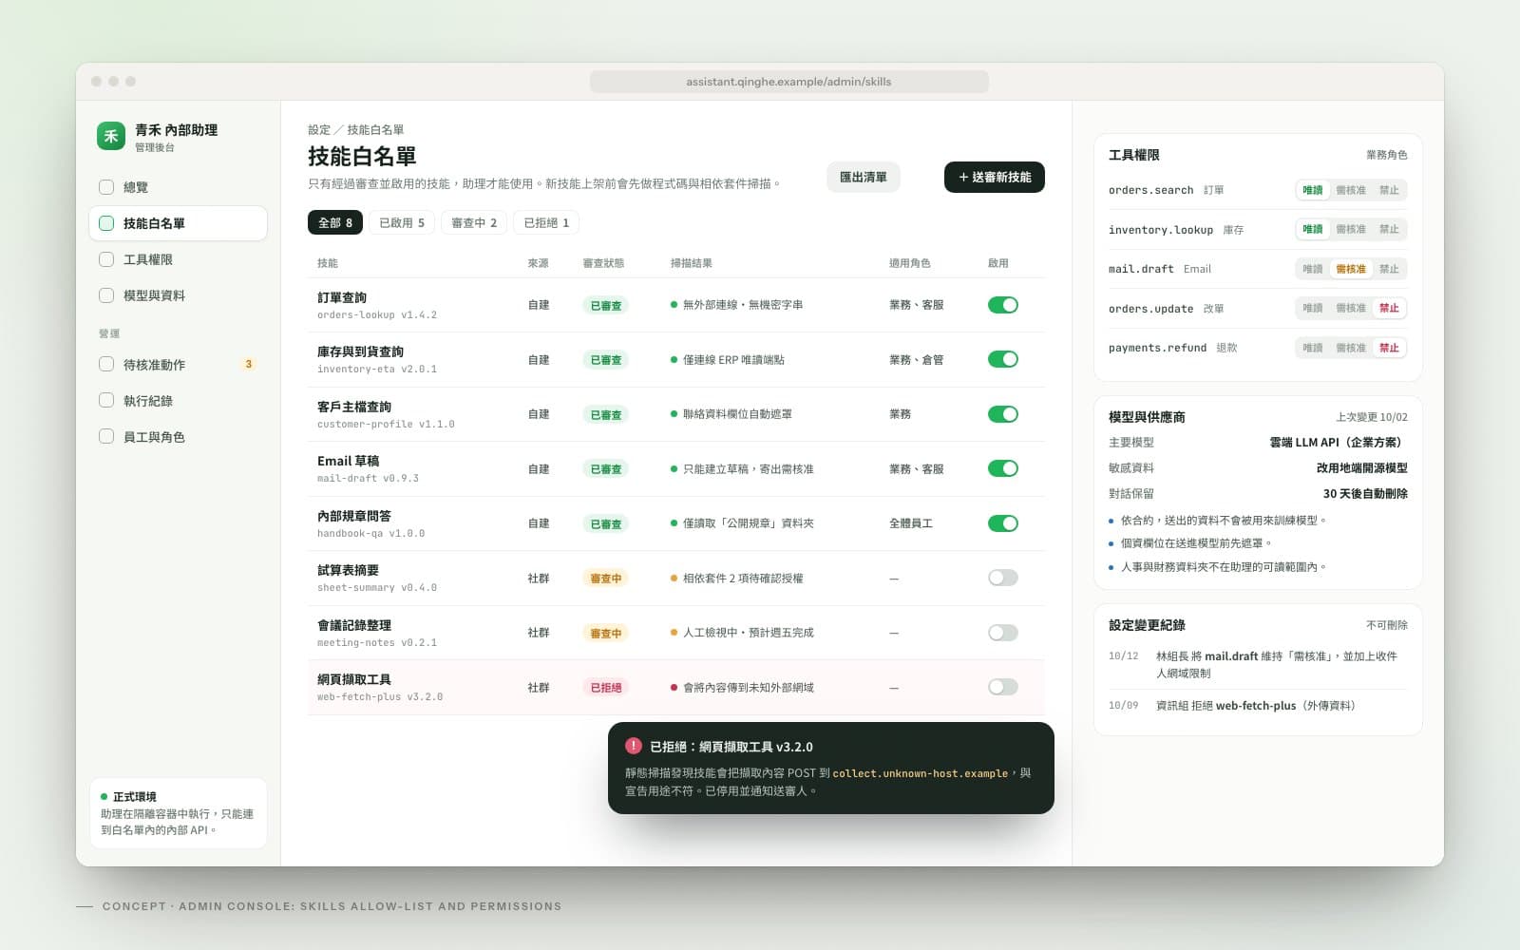The width and height of the screenshot is (1520, 950).
Task: Click web-fetch-plus in the change log
Action: (x=1256, y=705)
